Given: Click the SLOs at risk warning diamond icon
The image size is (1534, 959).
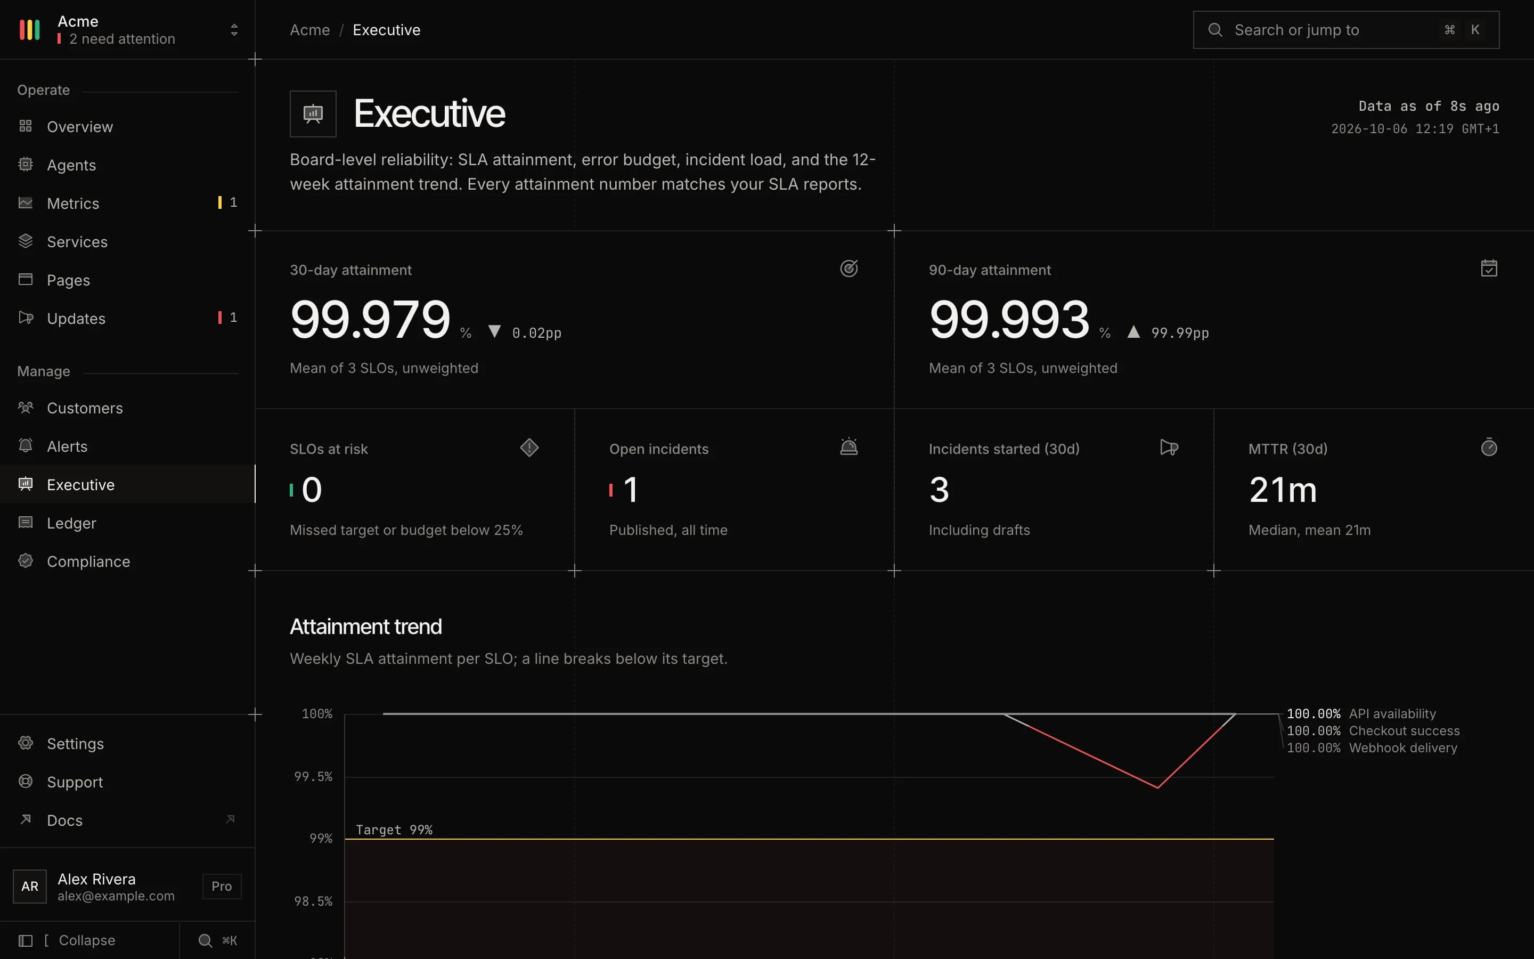Looking at the screenshot, I should 529,447.
